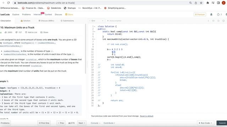Viewport: 227px width, 127px height.
Task: Open the Discuss item in top navigation
Action: click(58, 14)
